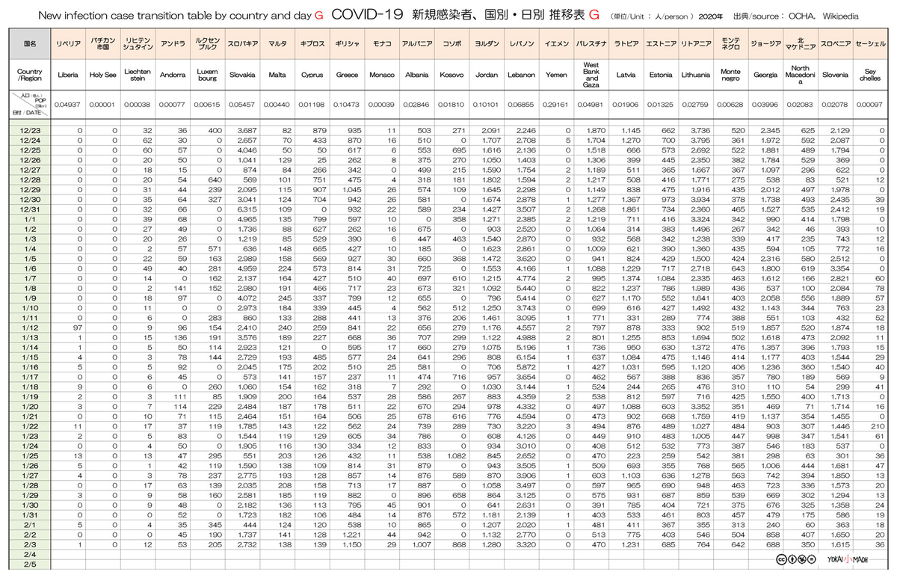The image size is (897, 575).
Task: Select the 'Seychelles' column header
Action: coord(869,75)
